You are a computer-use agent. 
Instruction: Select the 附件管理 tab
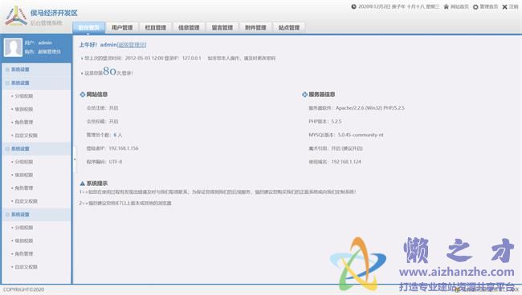pyautogui.click(x=255, y=27)
